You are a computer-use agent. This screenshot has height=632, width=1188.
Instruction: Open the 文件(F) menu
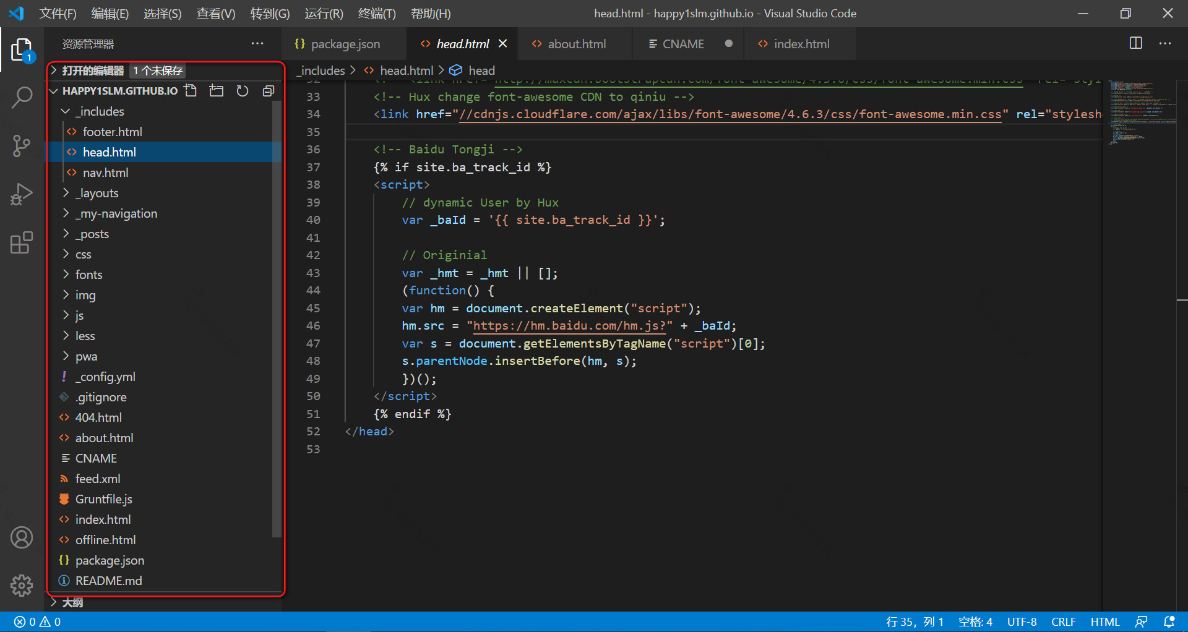click(58, 14)
